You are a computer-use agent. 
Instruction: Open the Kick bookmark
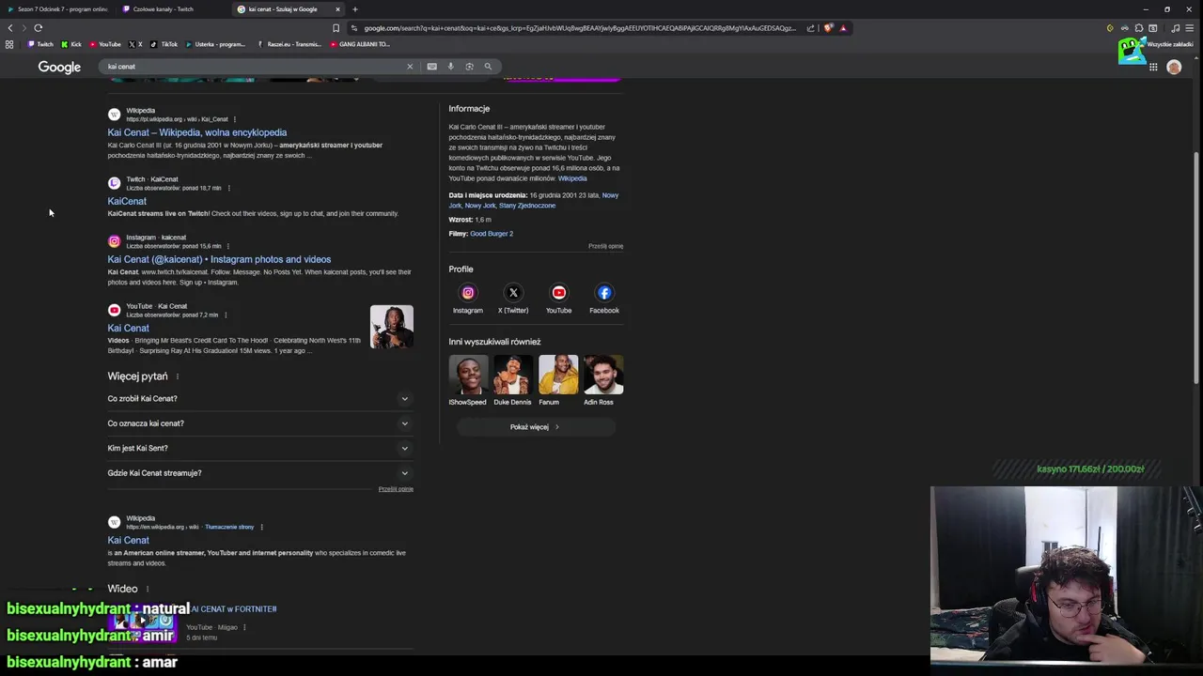coord(71,44)
